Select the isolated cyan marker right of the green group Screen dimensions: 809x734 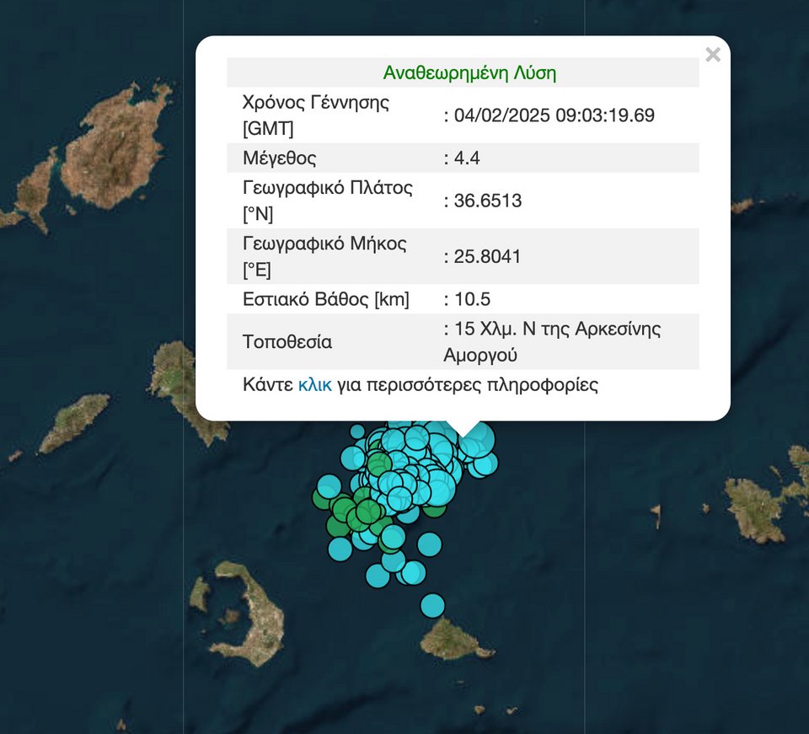click(429, 544)
